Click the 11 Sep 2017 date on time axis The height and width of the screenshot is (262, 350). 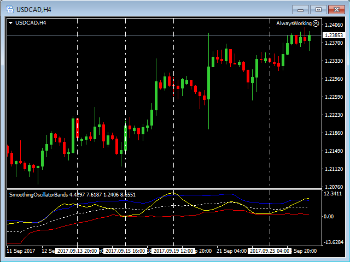[x=21, y=251]
